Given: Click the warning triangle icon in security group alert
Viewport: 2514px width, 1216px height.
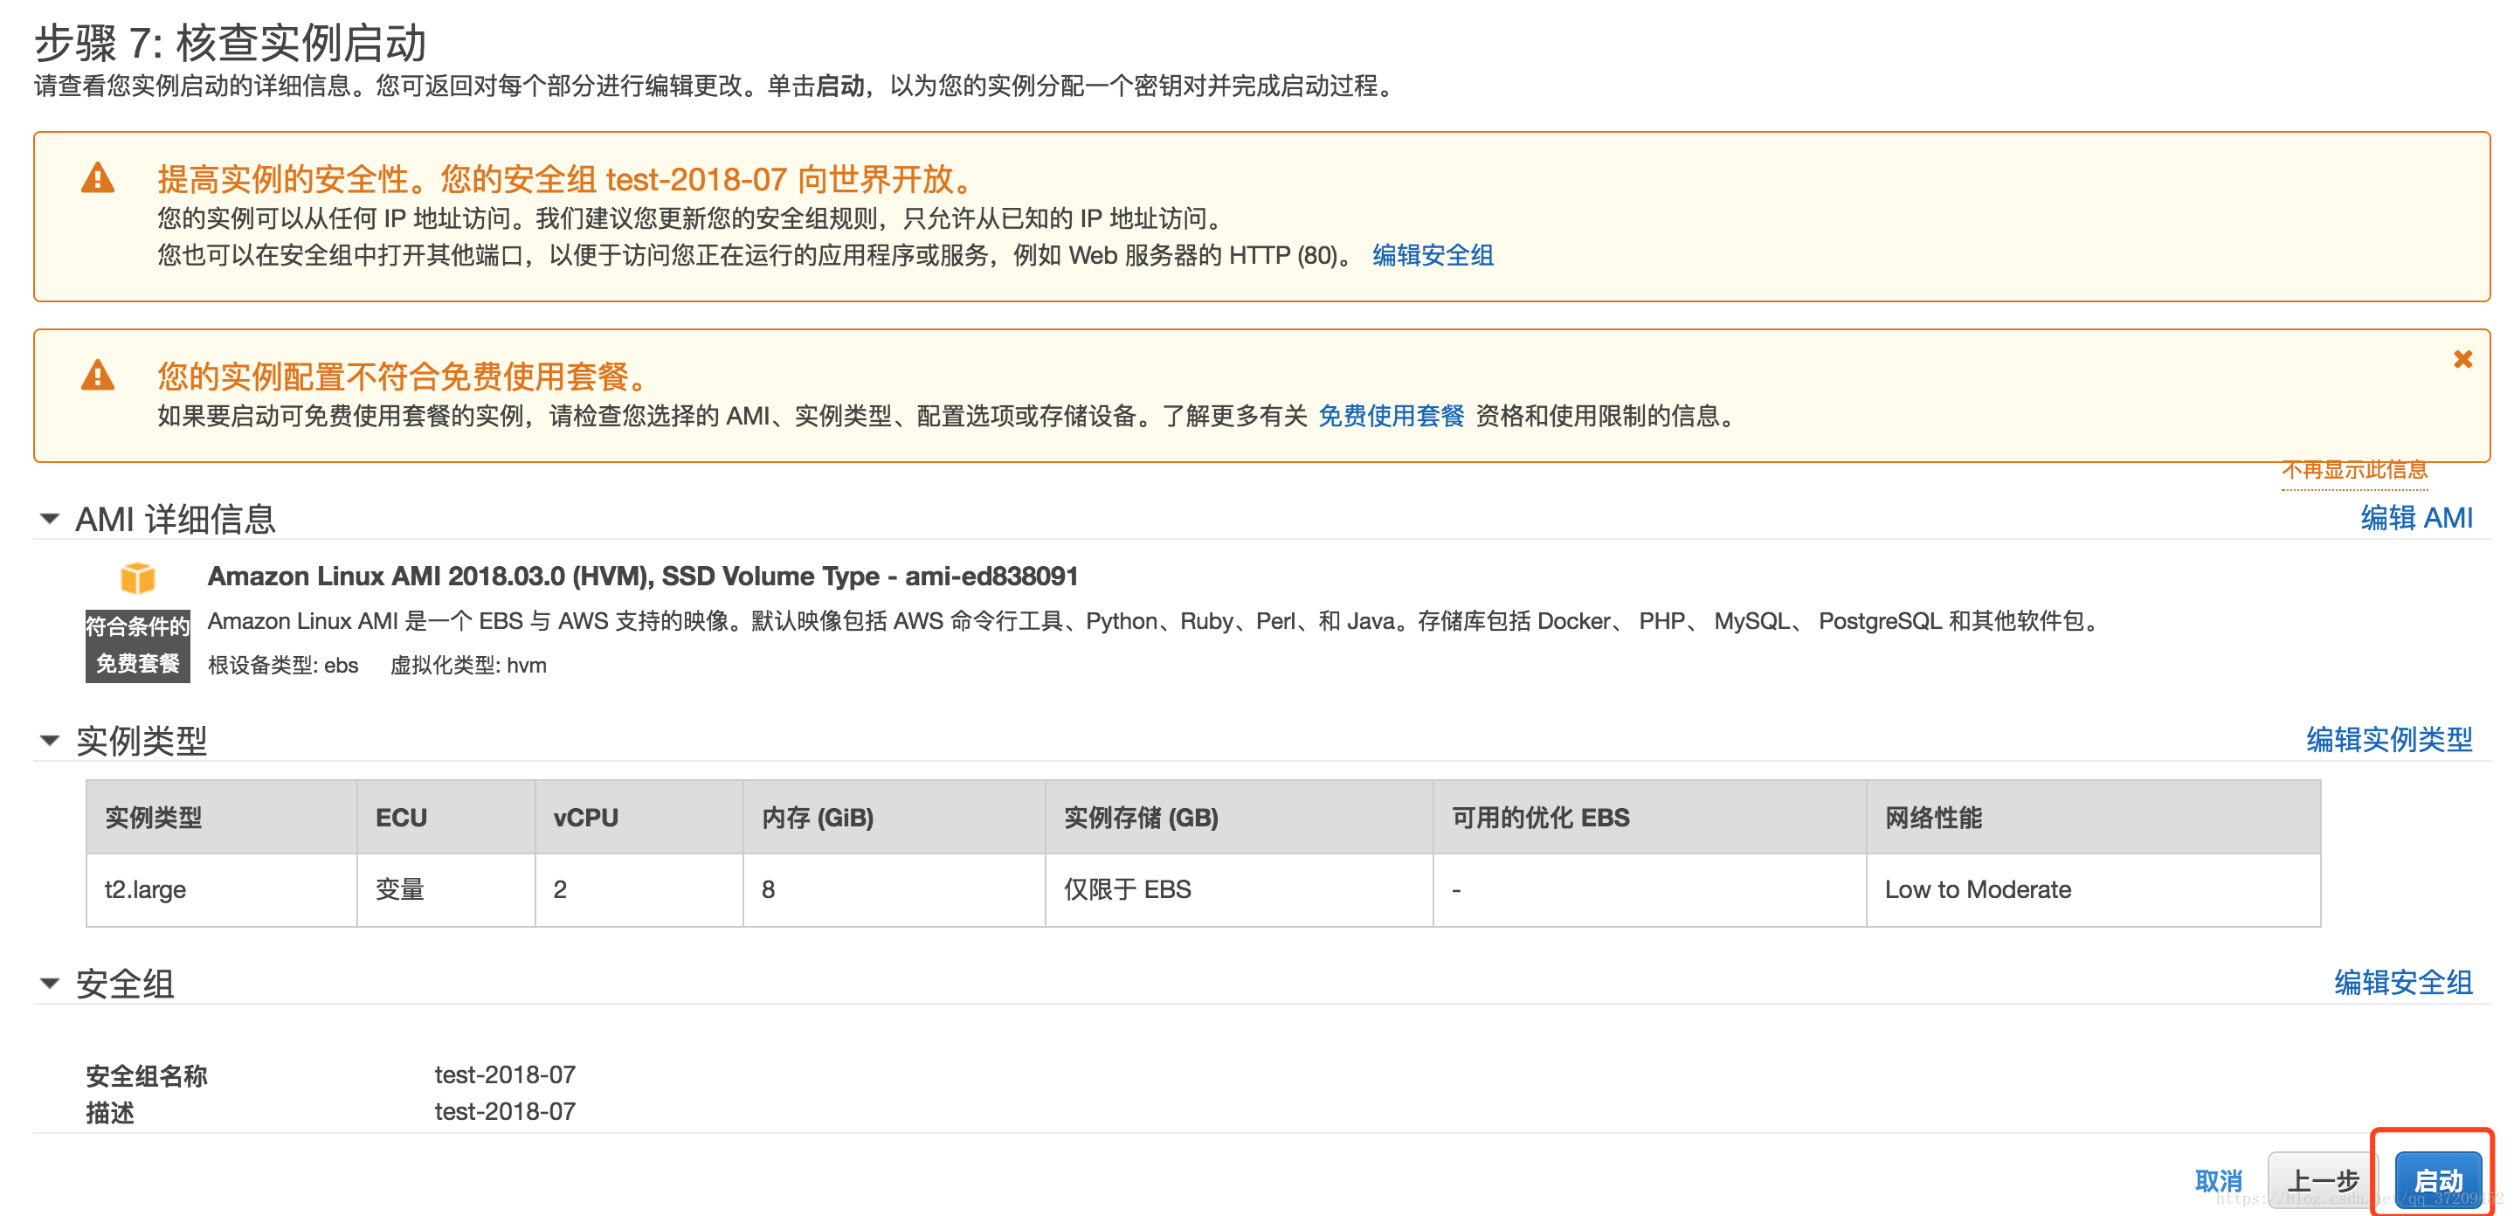Looking at the screenshot, I should pos(98,177).
